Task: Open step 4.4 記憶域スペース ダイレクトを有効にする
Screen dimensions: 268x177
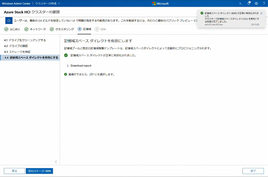Action: point(30,58)
